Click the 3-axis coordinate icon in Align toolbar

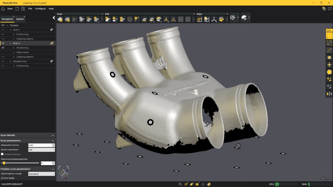coord(214,19)
